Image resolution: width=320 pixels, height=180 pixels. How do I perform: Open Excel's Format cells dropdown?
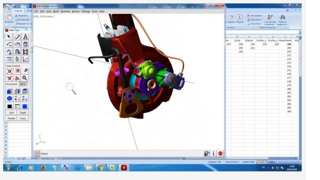(240, 19)
